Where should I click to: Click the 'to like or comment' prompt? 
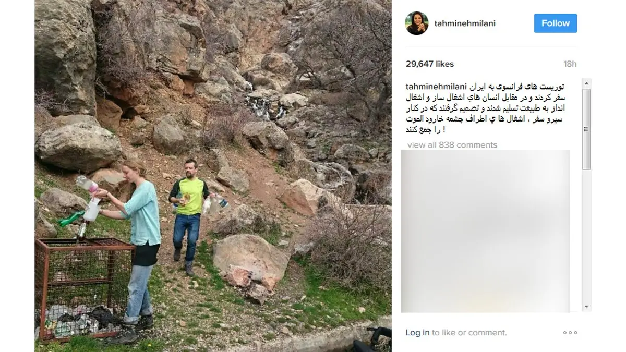(469, 333)
